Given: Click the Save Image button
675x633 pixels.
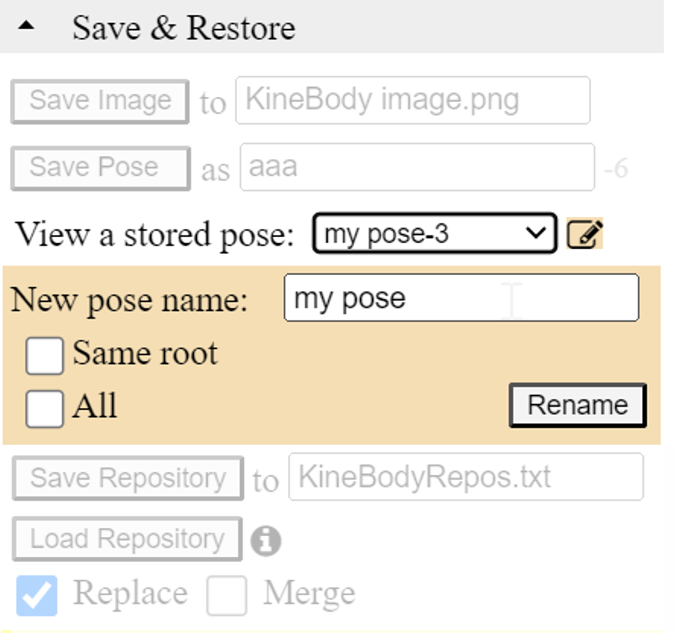Looking at the screenshot, I should (x=100, y=101).
